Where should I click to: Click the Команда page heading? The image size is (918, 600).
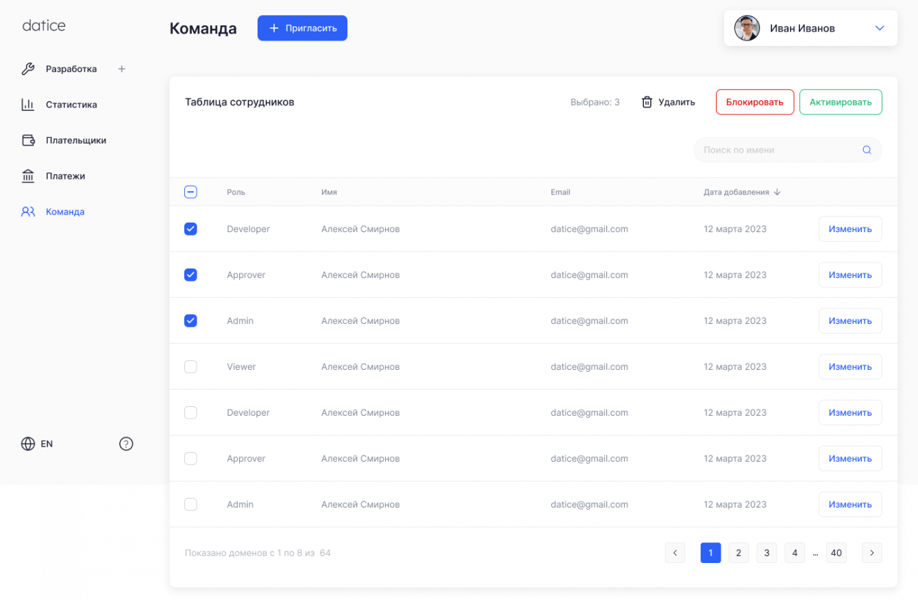pyautogui.click(x=203, y=28)
